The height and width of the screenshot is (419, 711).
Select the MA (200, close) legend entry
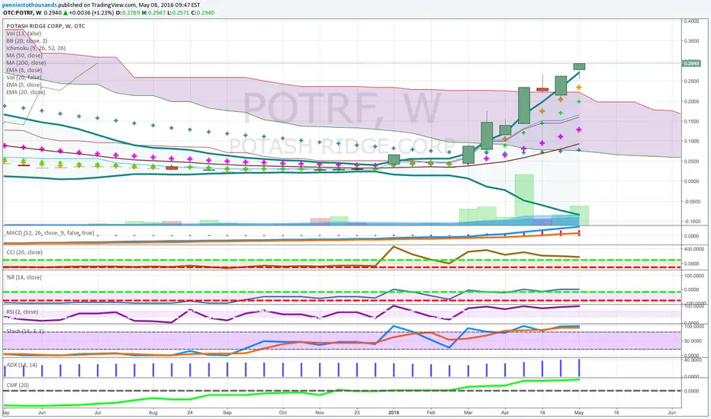26,62
